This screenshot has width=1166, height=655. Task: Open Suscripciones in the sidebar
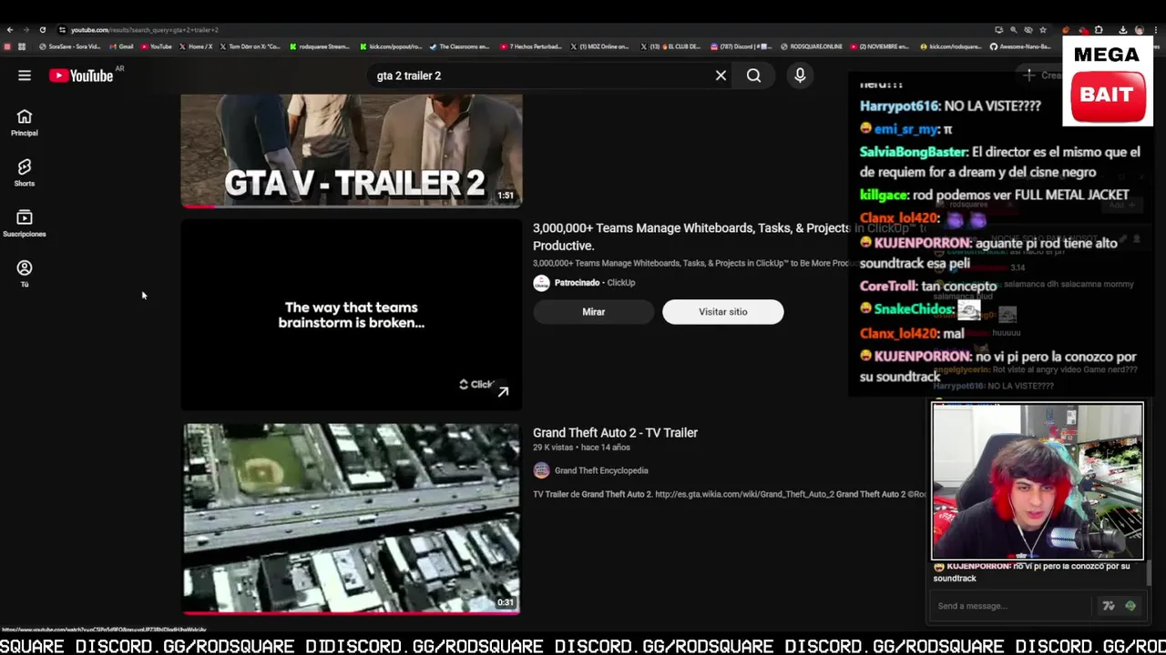pos(25,223)
